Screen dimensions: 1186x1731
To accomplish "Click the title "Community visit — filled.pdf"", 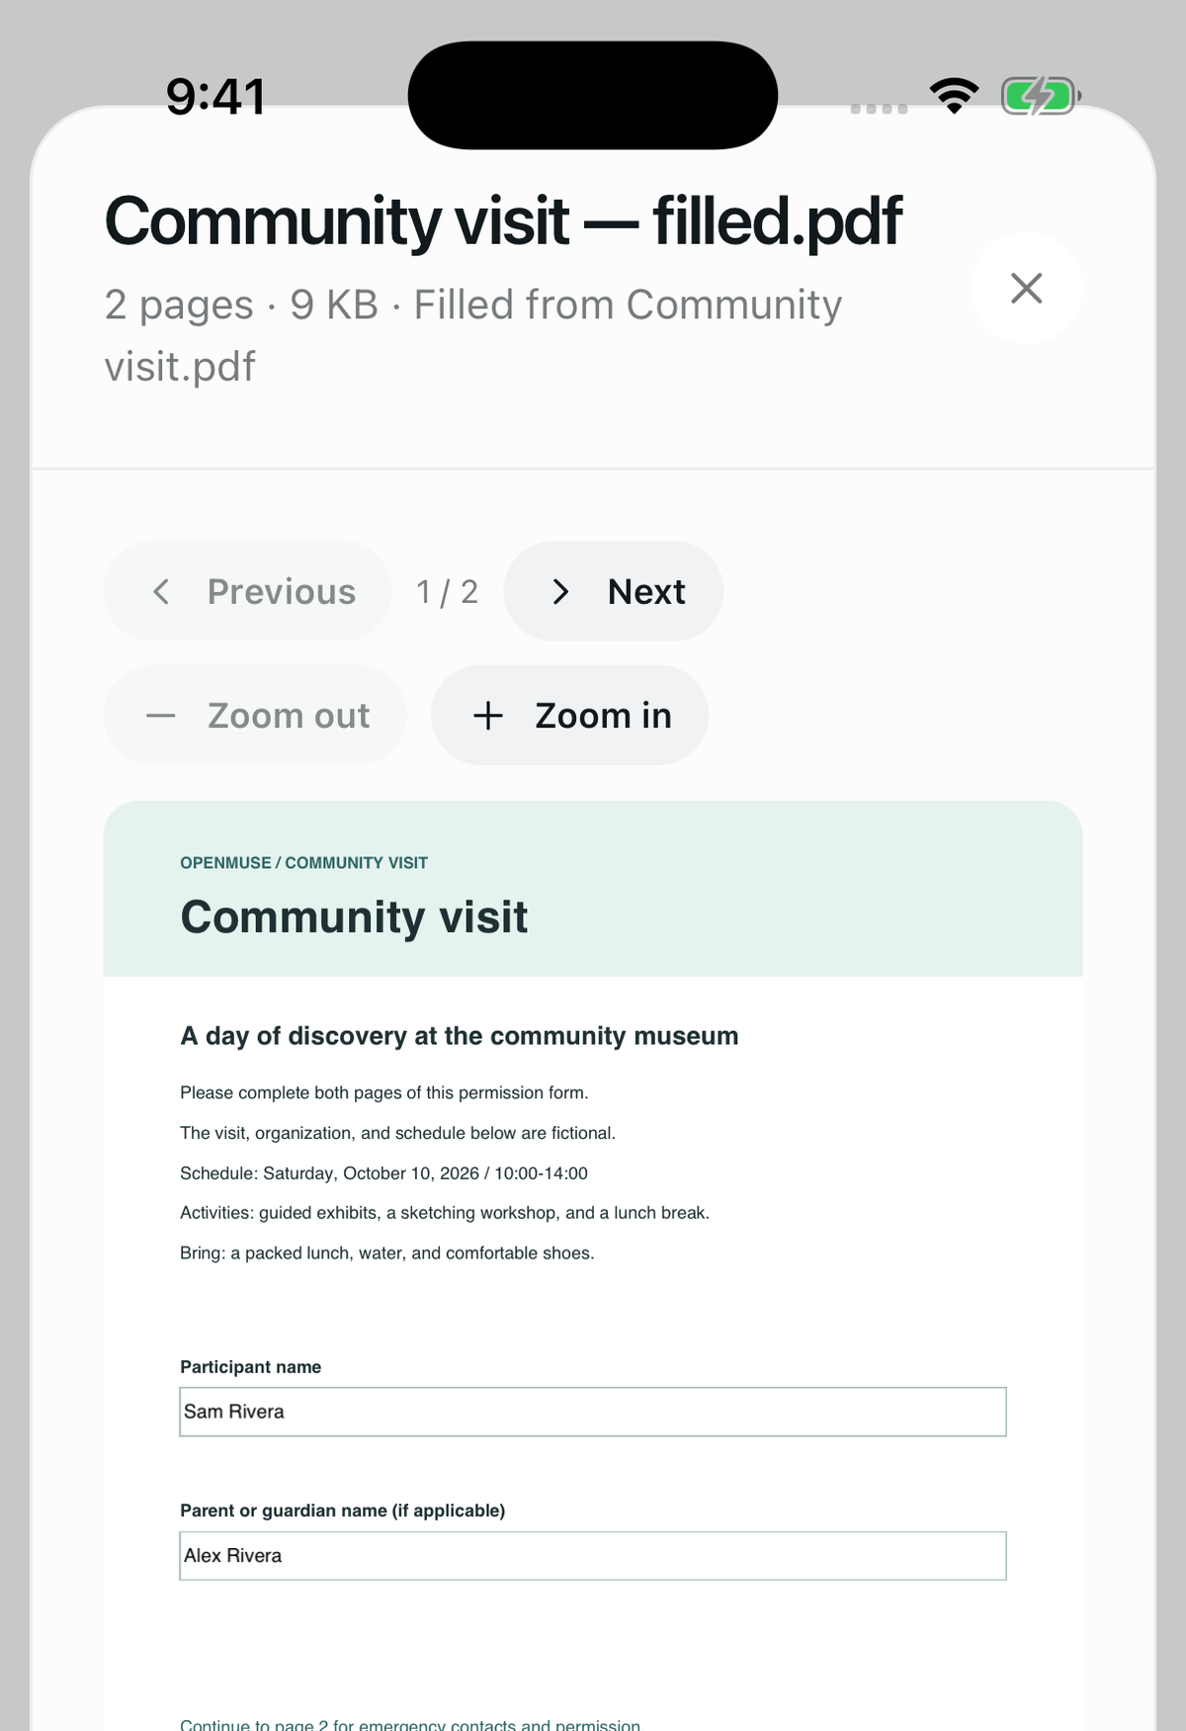I will [x=503, y=220].
